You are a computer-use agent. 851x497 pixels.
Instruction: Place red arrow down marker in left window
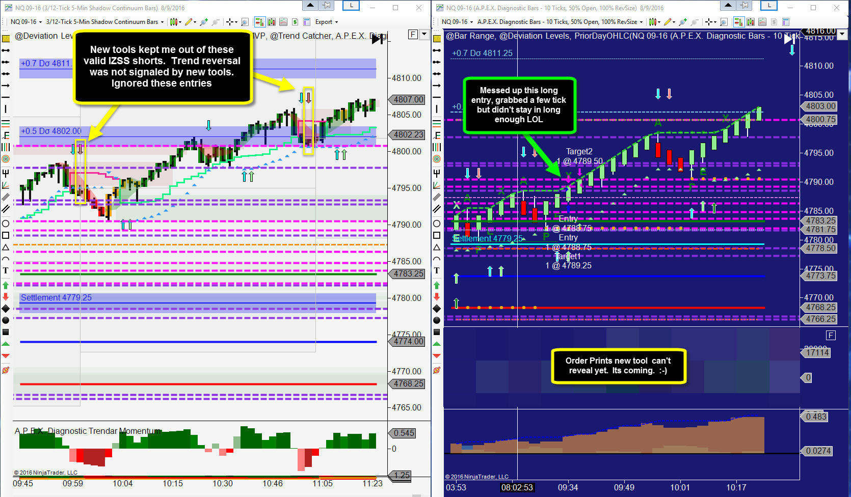click(x=6, y=296)
